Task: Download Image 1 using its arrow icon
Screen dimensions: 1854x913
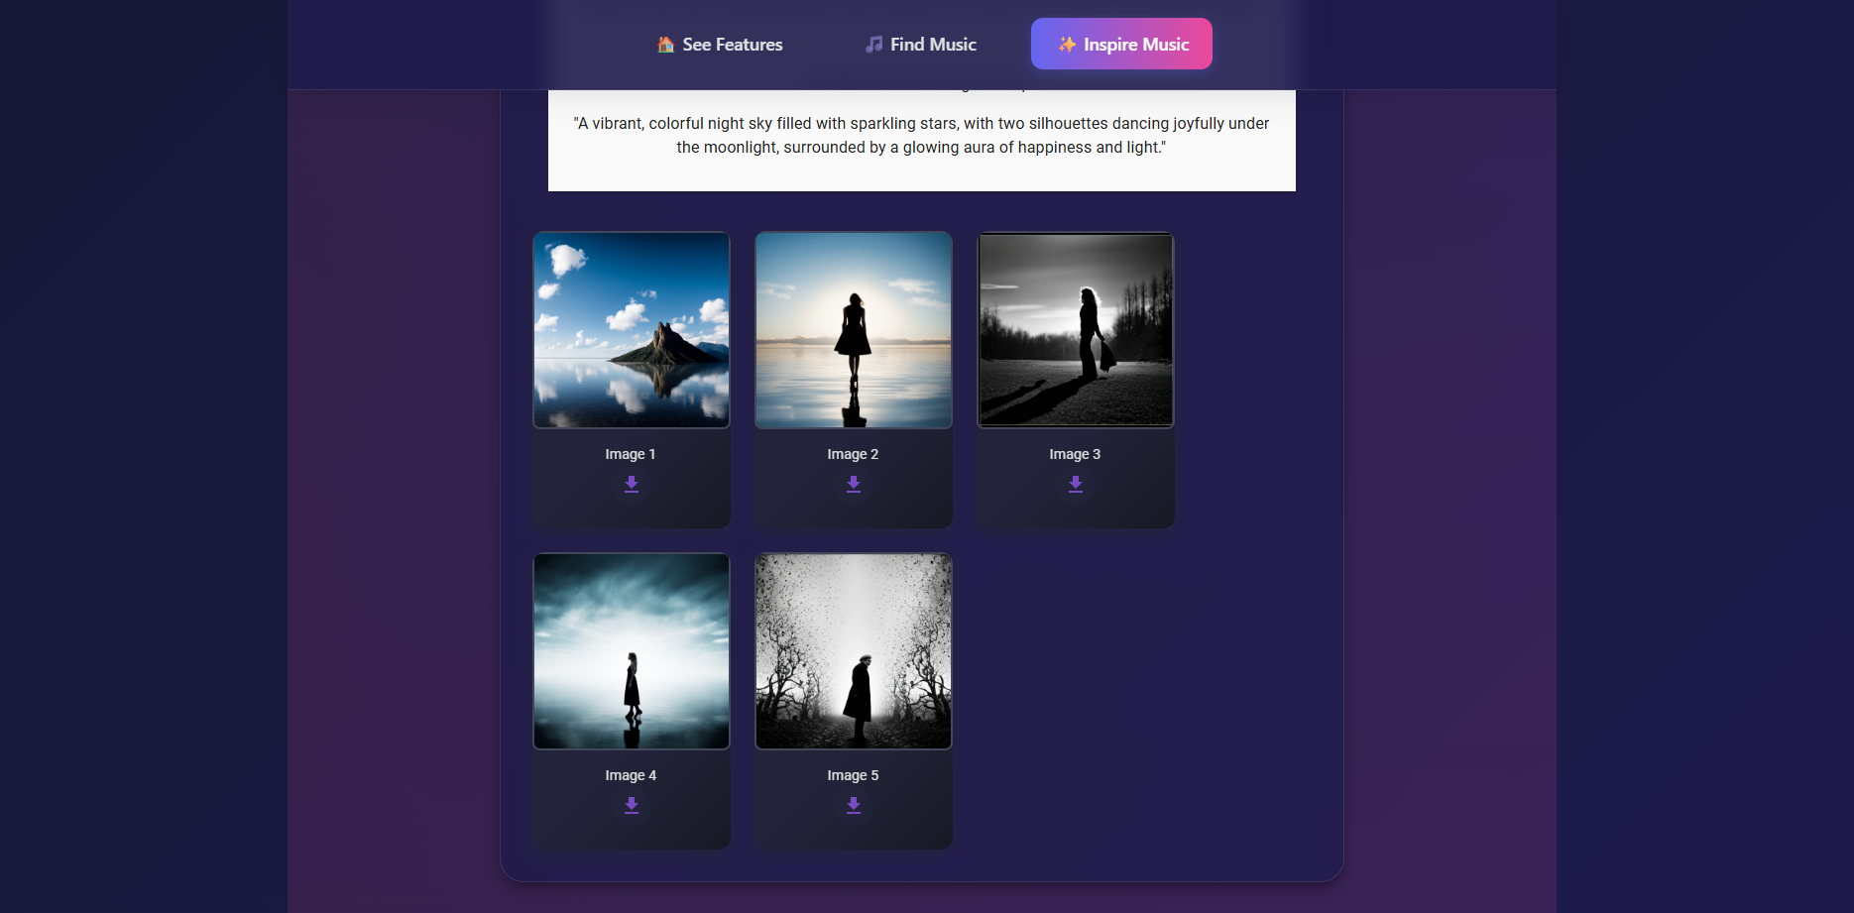Action: coord(632,484)
